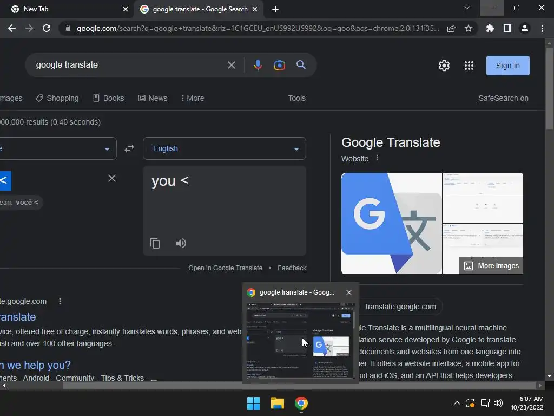Launch File Explorer from taskbar
Image resolution: width=554 pixels, height=416 pixels.
tap(278, 403)
